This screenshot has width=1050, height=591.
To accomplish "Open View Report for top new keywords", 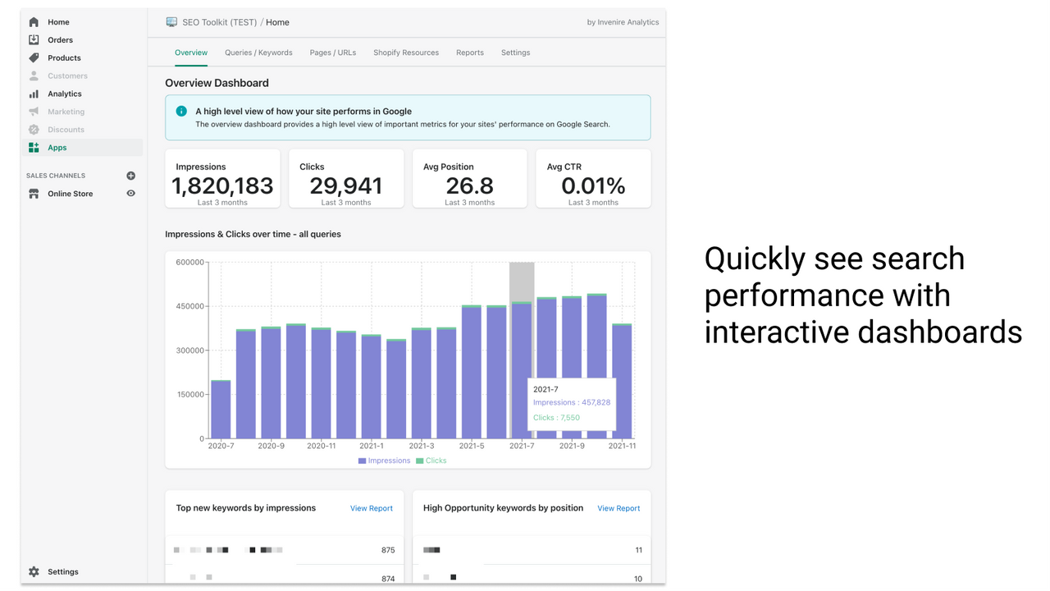I will (x=371, y=507).
